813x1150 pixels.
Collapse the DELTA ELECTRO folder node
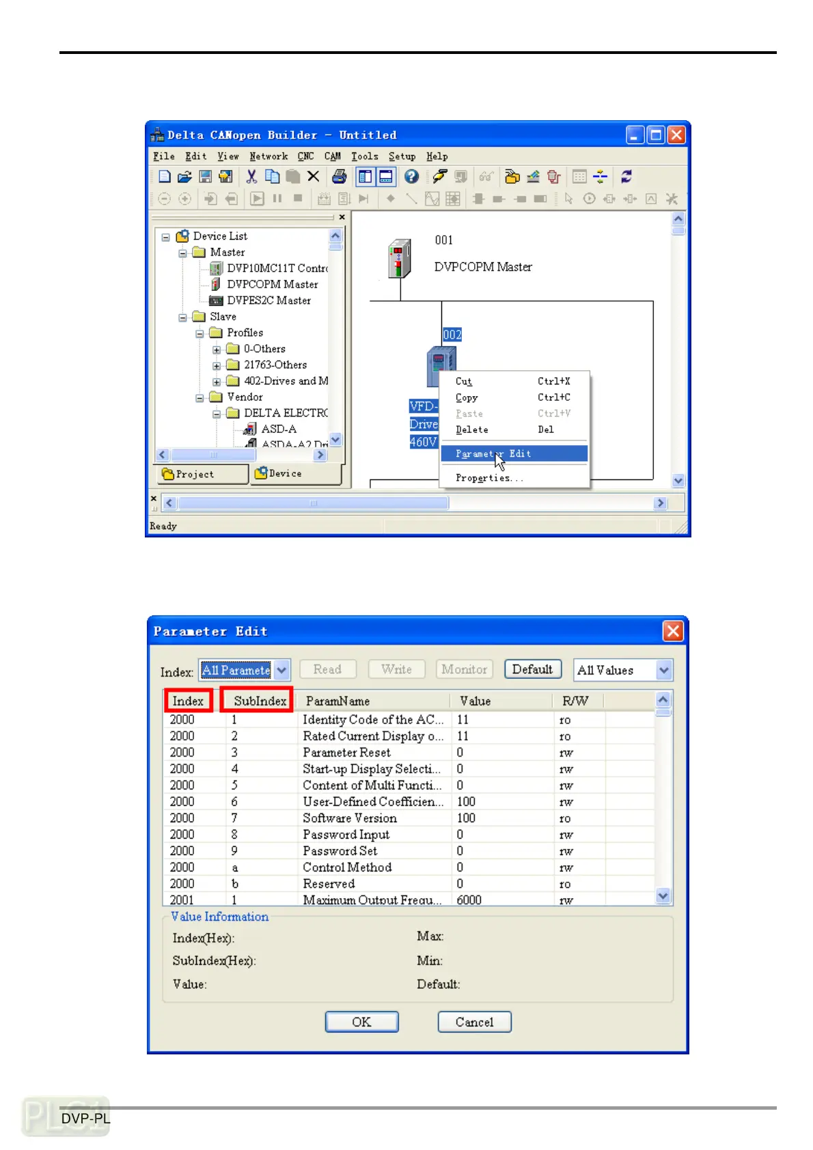tap(217, 414)
